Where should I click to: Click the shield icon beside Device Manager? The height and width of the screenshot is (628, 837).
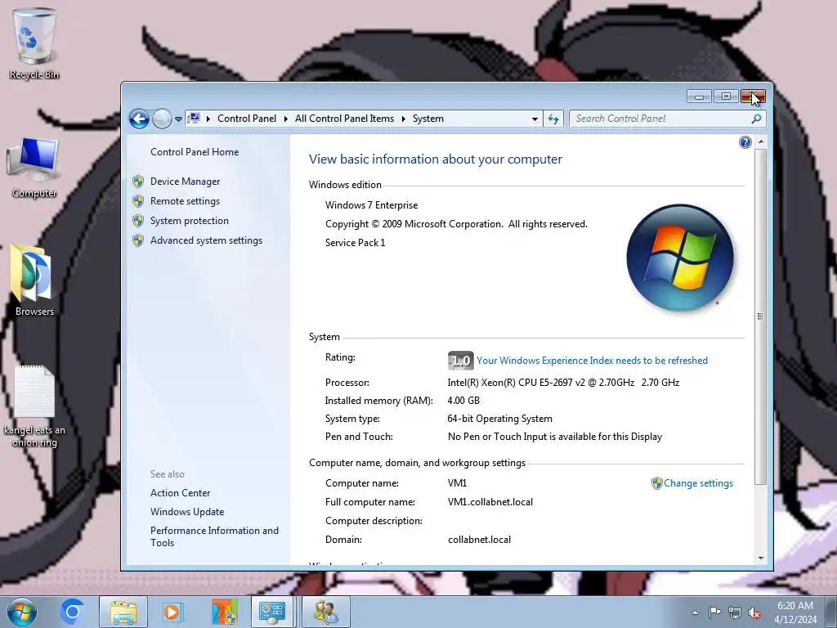tap(138, 182)
